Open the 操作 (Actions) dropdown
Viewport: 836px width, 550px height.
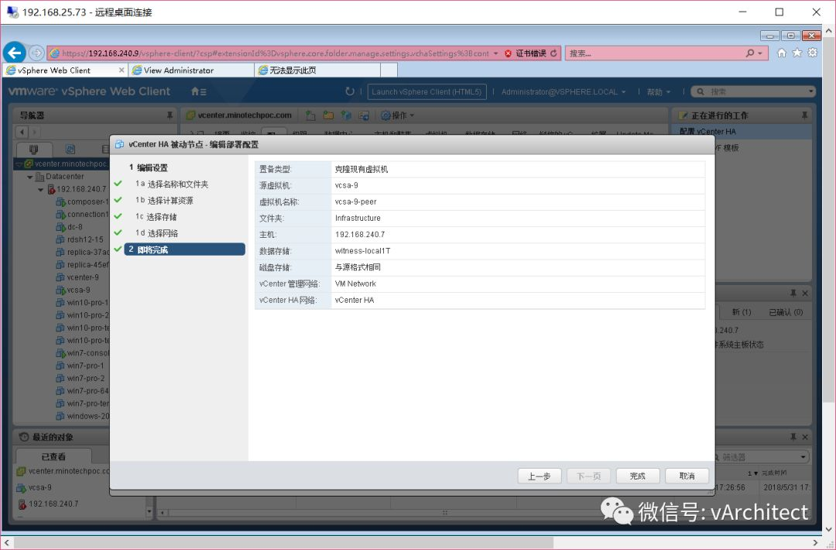coord(398,115)
